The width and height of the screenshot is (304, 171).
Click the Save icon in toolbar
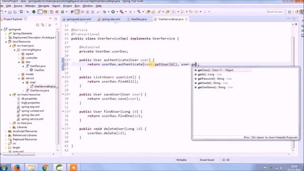pyautogui.click(x=9, y=12)
